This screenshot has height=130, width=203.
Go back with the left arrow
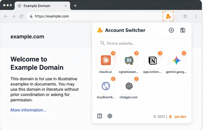6,16
